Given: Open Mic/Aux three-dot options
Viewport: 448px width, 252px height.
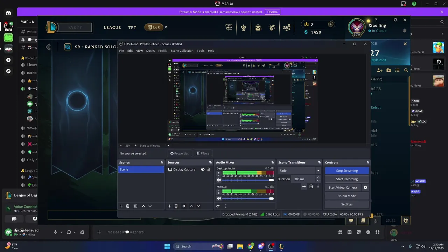Looking at the screenshot, I should (x=219, y=192).
